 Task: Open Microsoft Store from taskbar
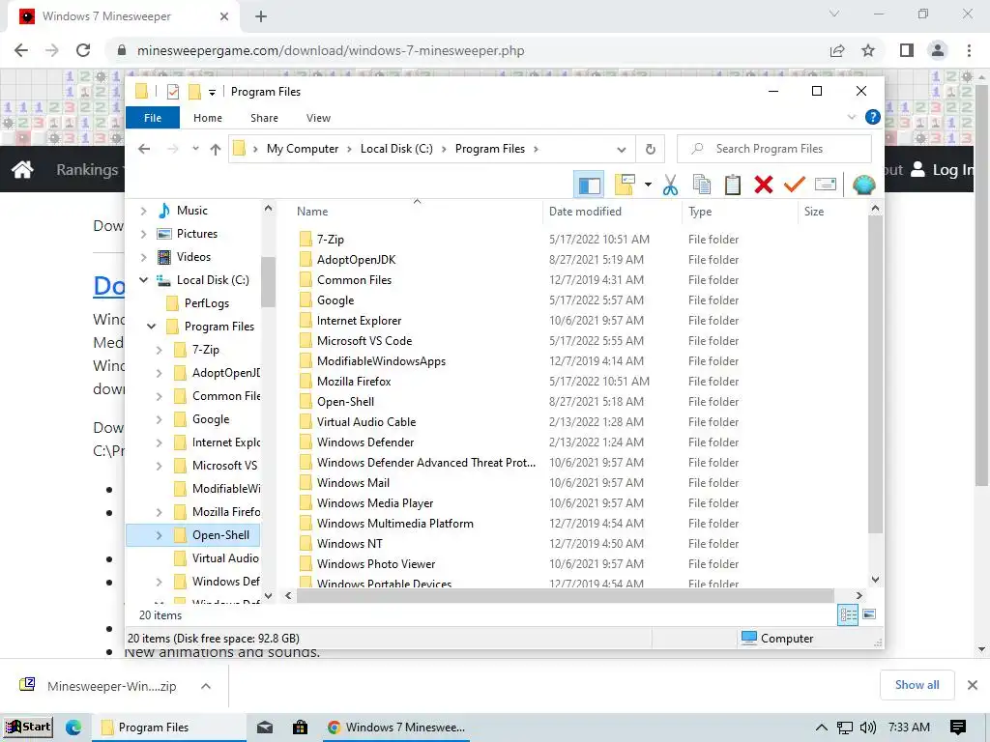coord(301,728)
